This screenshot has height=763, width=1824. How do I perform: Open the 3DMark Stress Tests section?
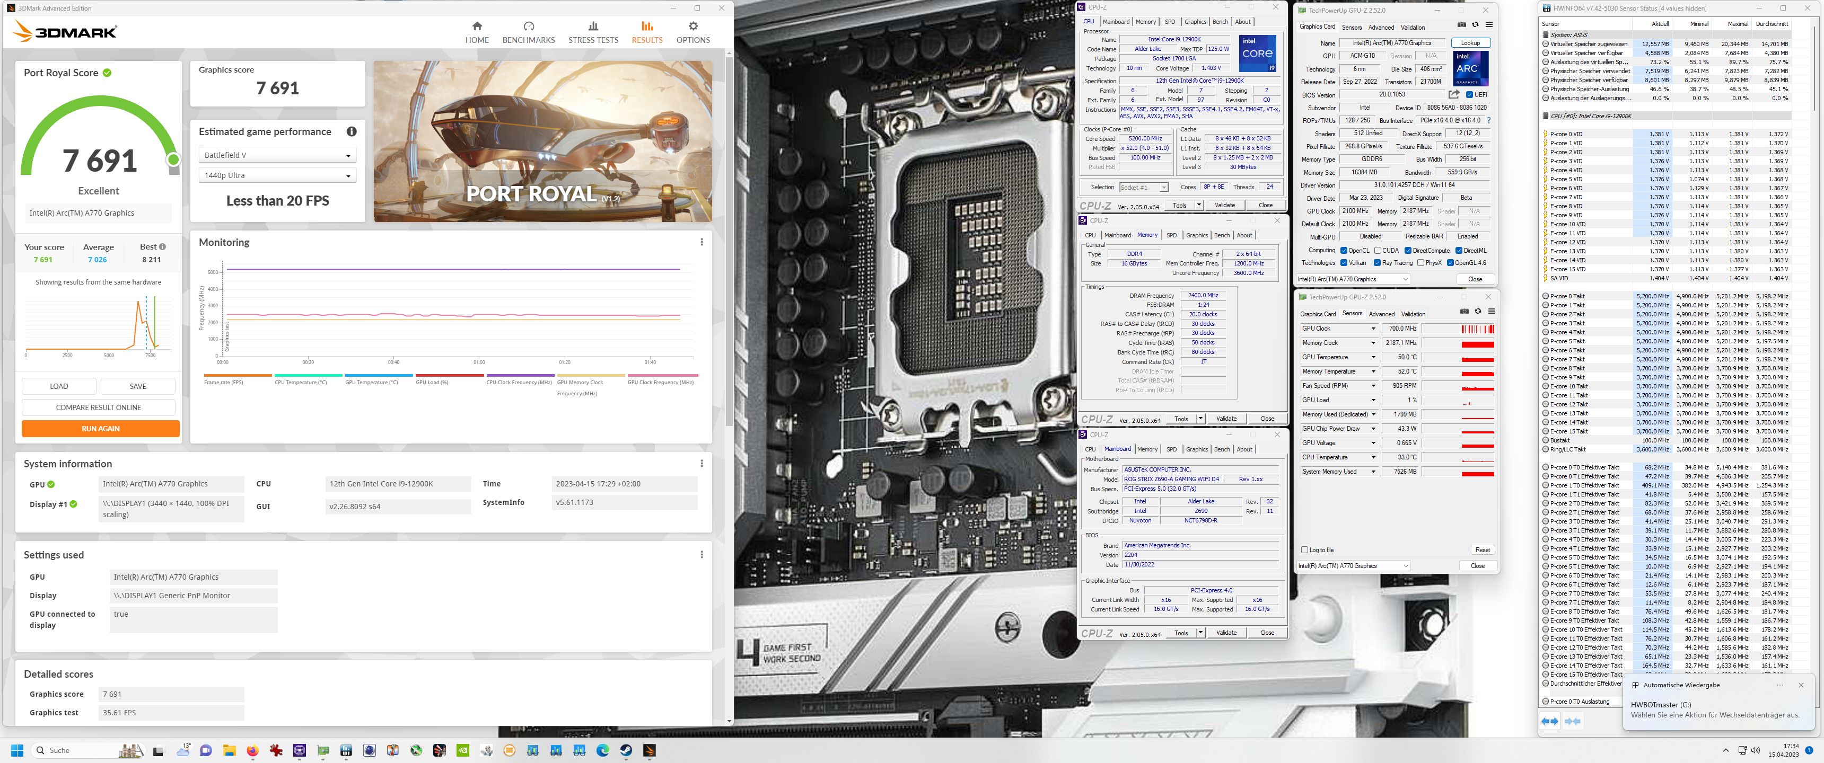[x=593, y=32]
